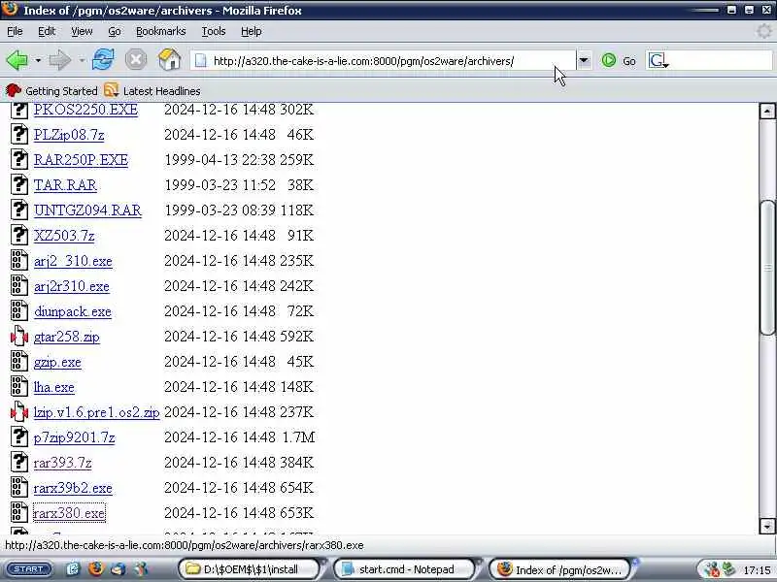Click the taskbar clock showing 17:15
The image size is (777, 582).
pyautogui.click(x=757, y=570)
